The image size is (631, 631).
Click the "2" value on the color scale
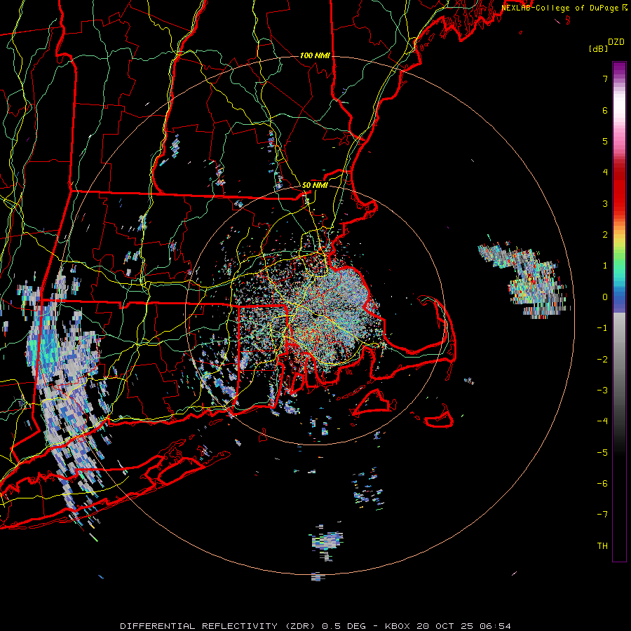pos(605,235)
